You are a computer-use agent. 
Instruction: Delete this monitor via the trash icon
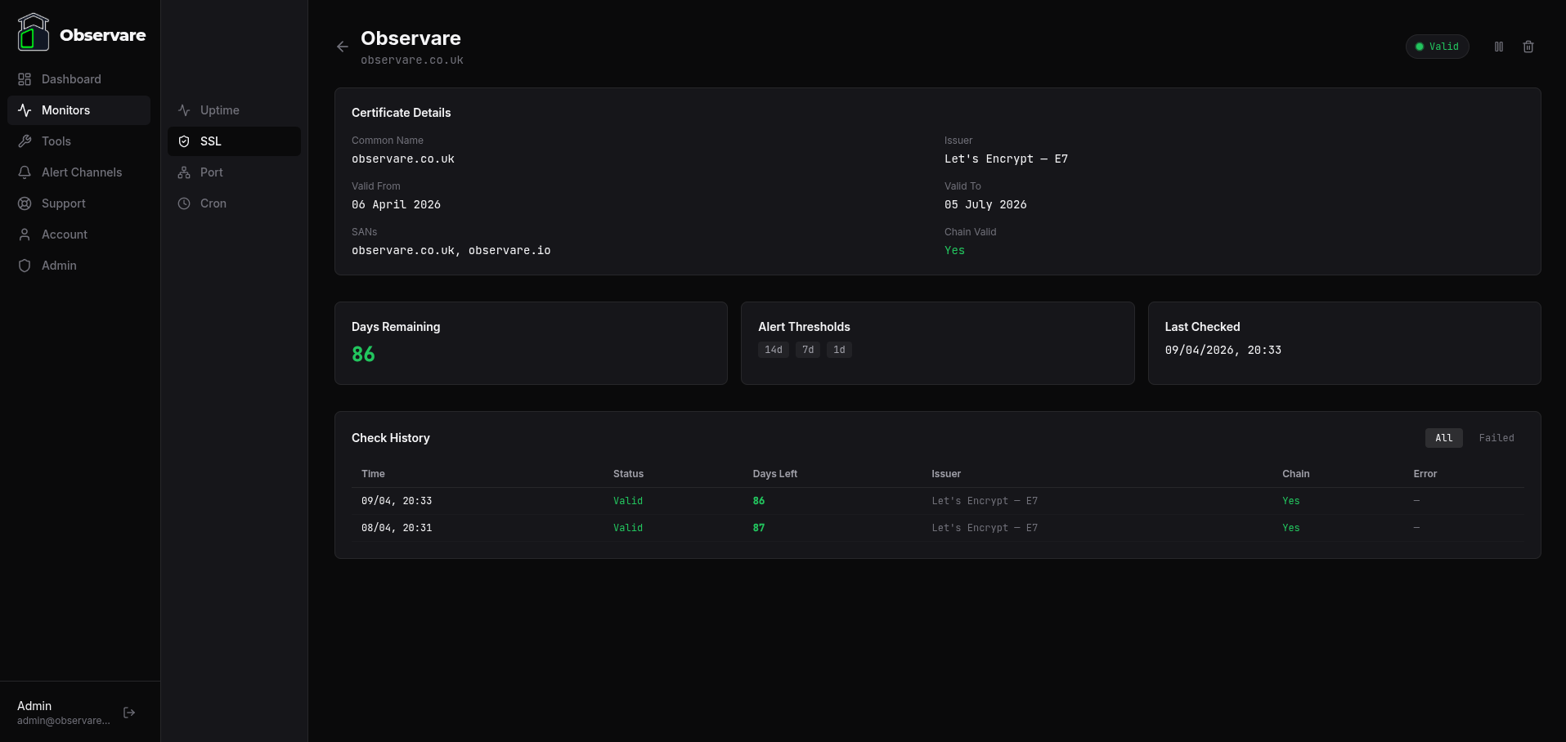click(x=1528, y=47)
